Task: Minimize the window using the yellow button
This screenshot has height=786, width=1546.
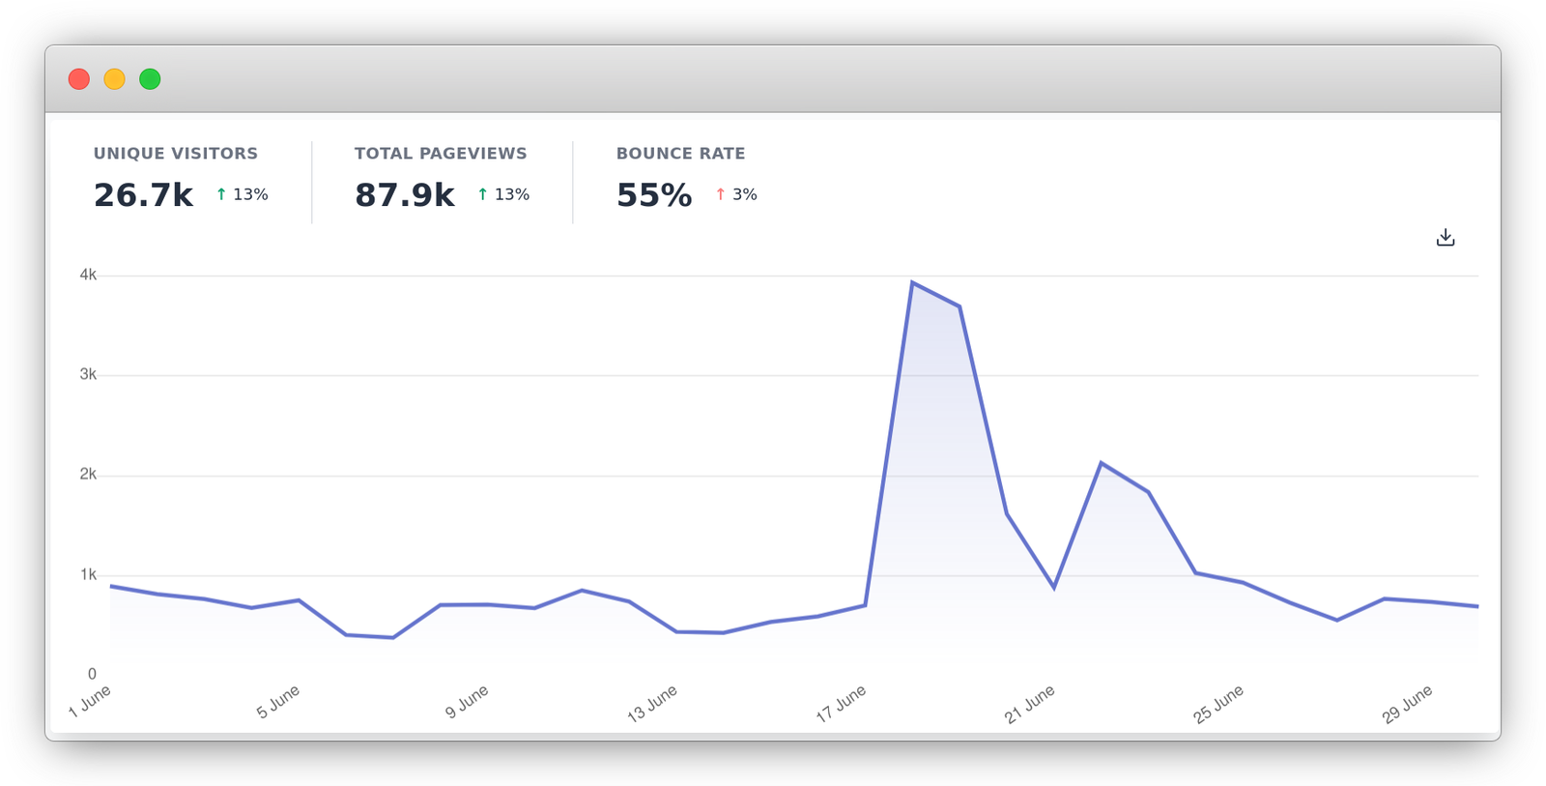Action: click(114, 79)
